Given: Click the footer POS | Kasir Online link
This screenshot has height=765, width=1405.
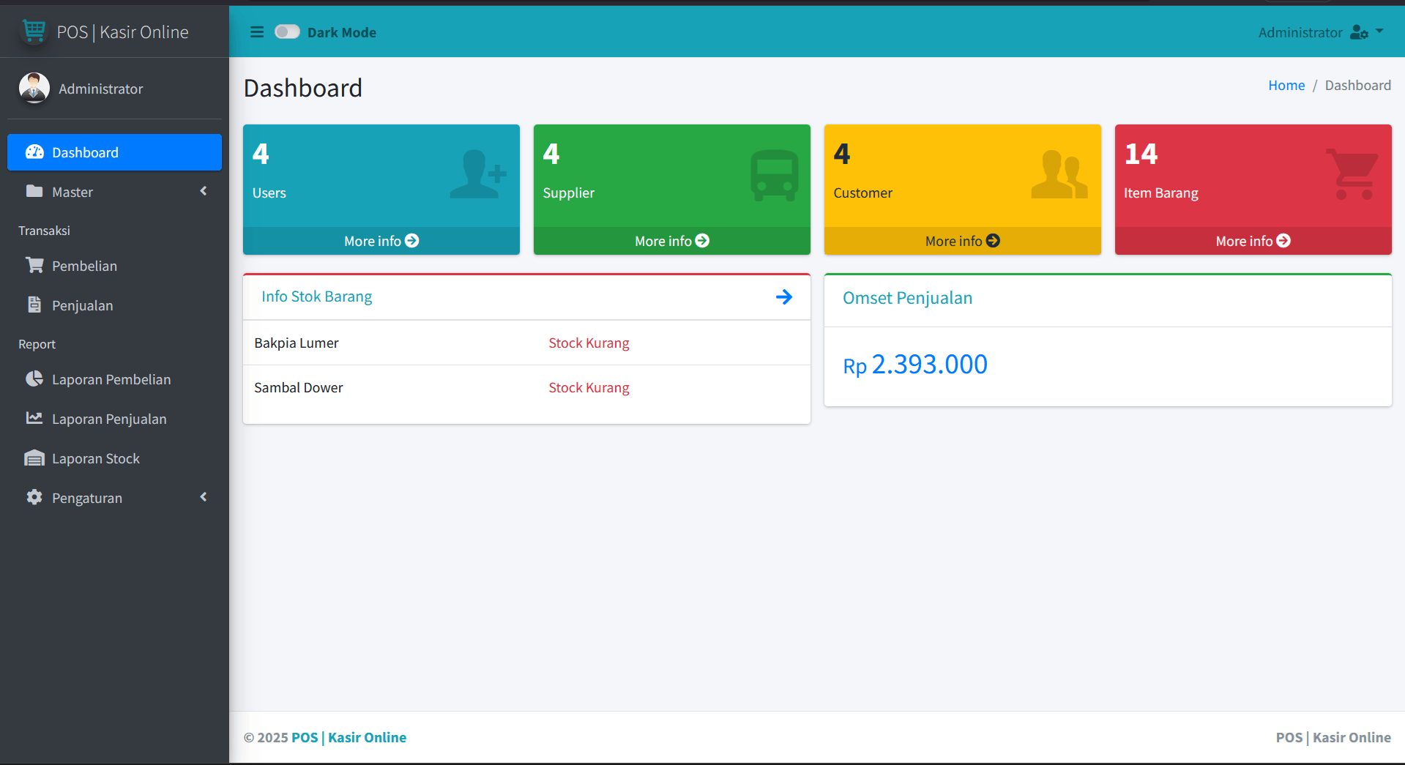Looking at the screenshot, I should (349, 737).
